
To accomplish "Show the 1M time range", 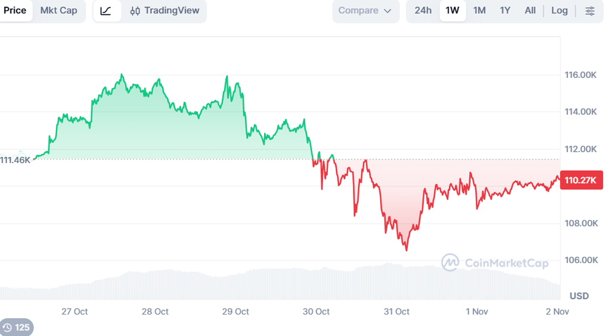I will click(479, 11).
